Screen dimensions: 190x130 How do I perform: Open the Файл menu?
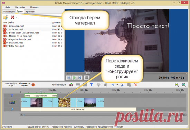(x=8, y=7)
